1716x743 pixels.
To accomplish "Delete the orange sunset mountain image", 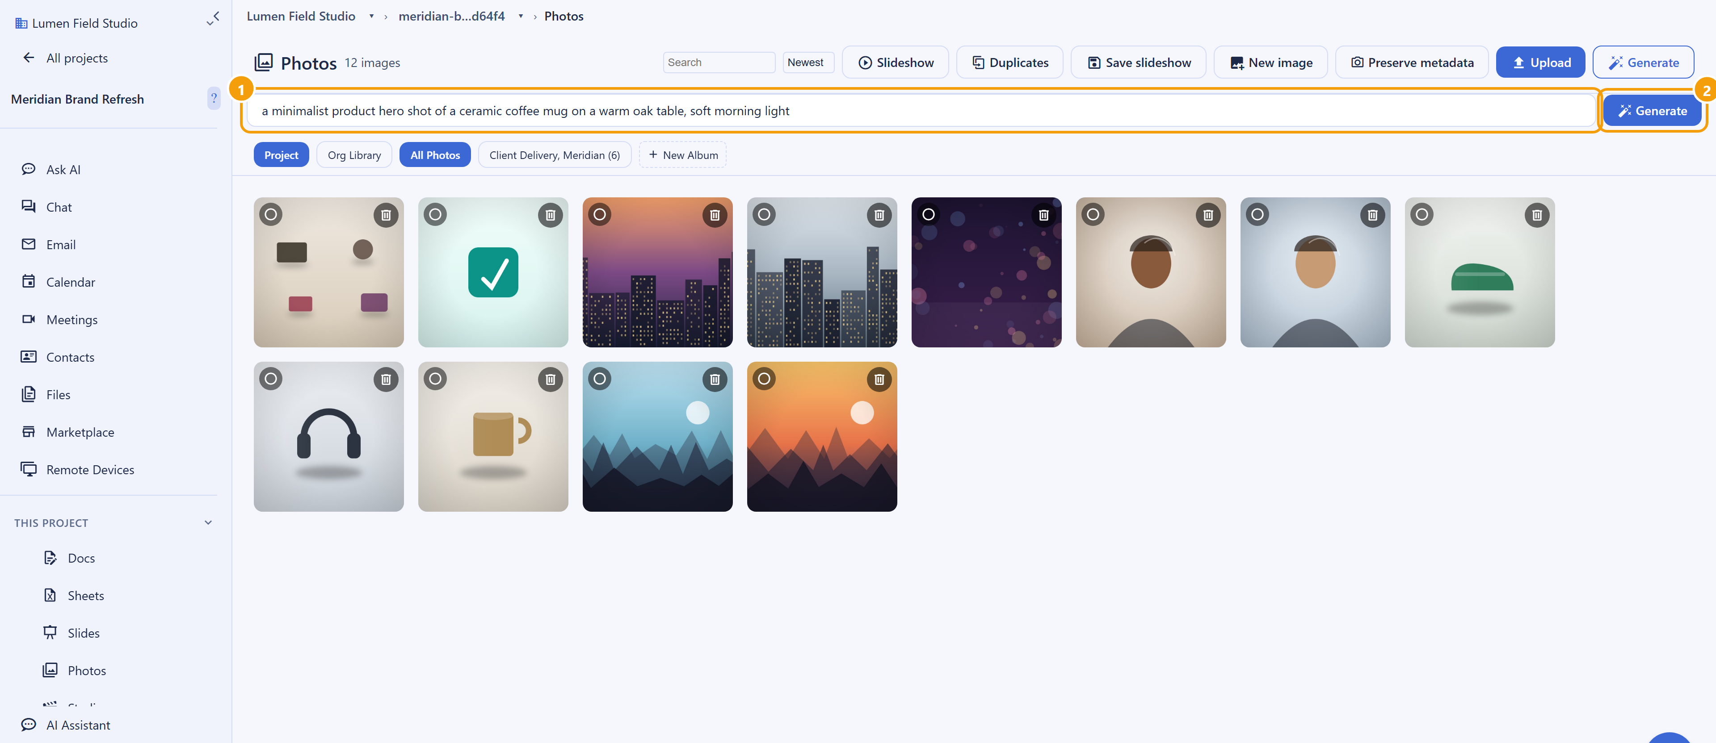I will 879,380.
